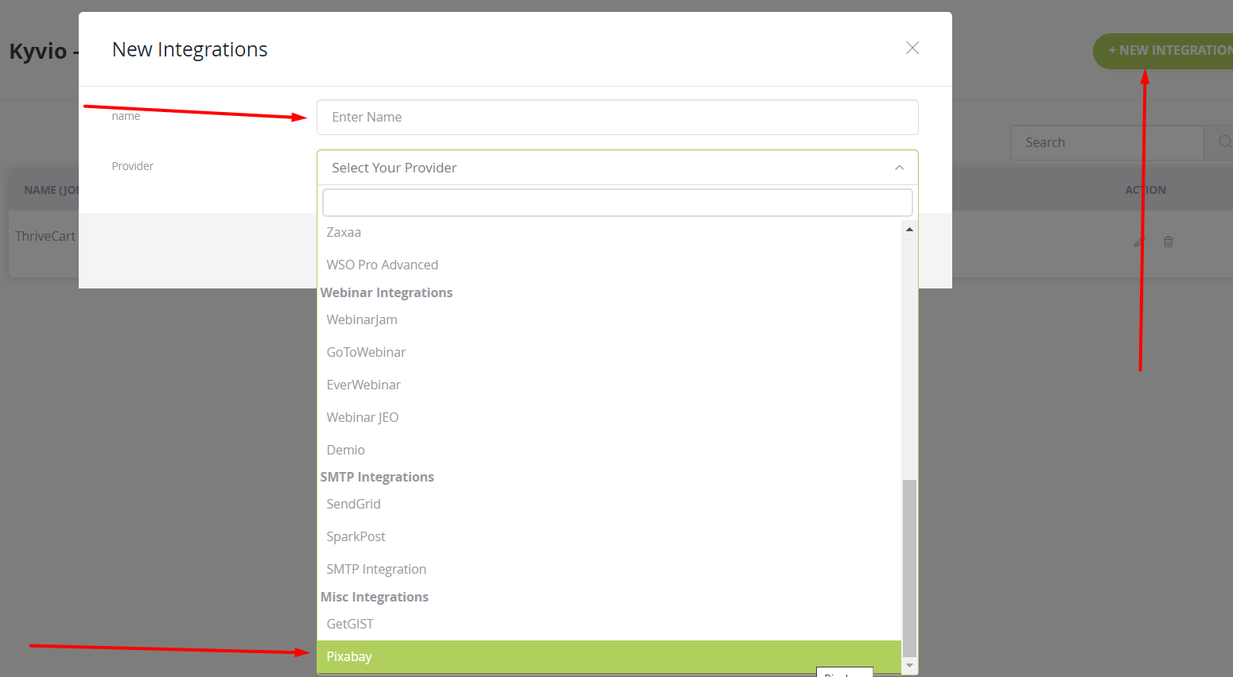Select Demio from the provider list
Viewport: 1233px width, 677px height.
click(x=609, y=450)
